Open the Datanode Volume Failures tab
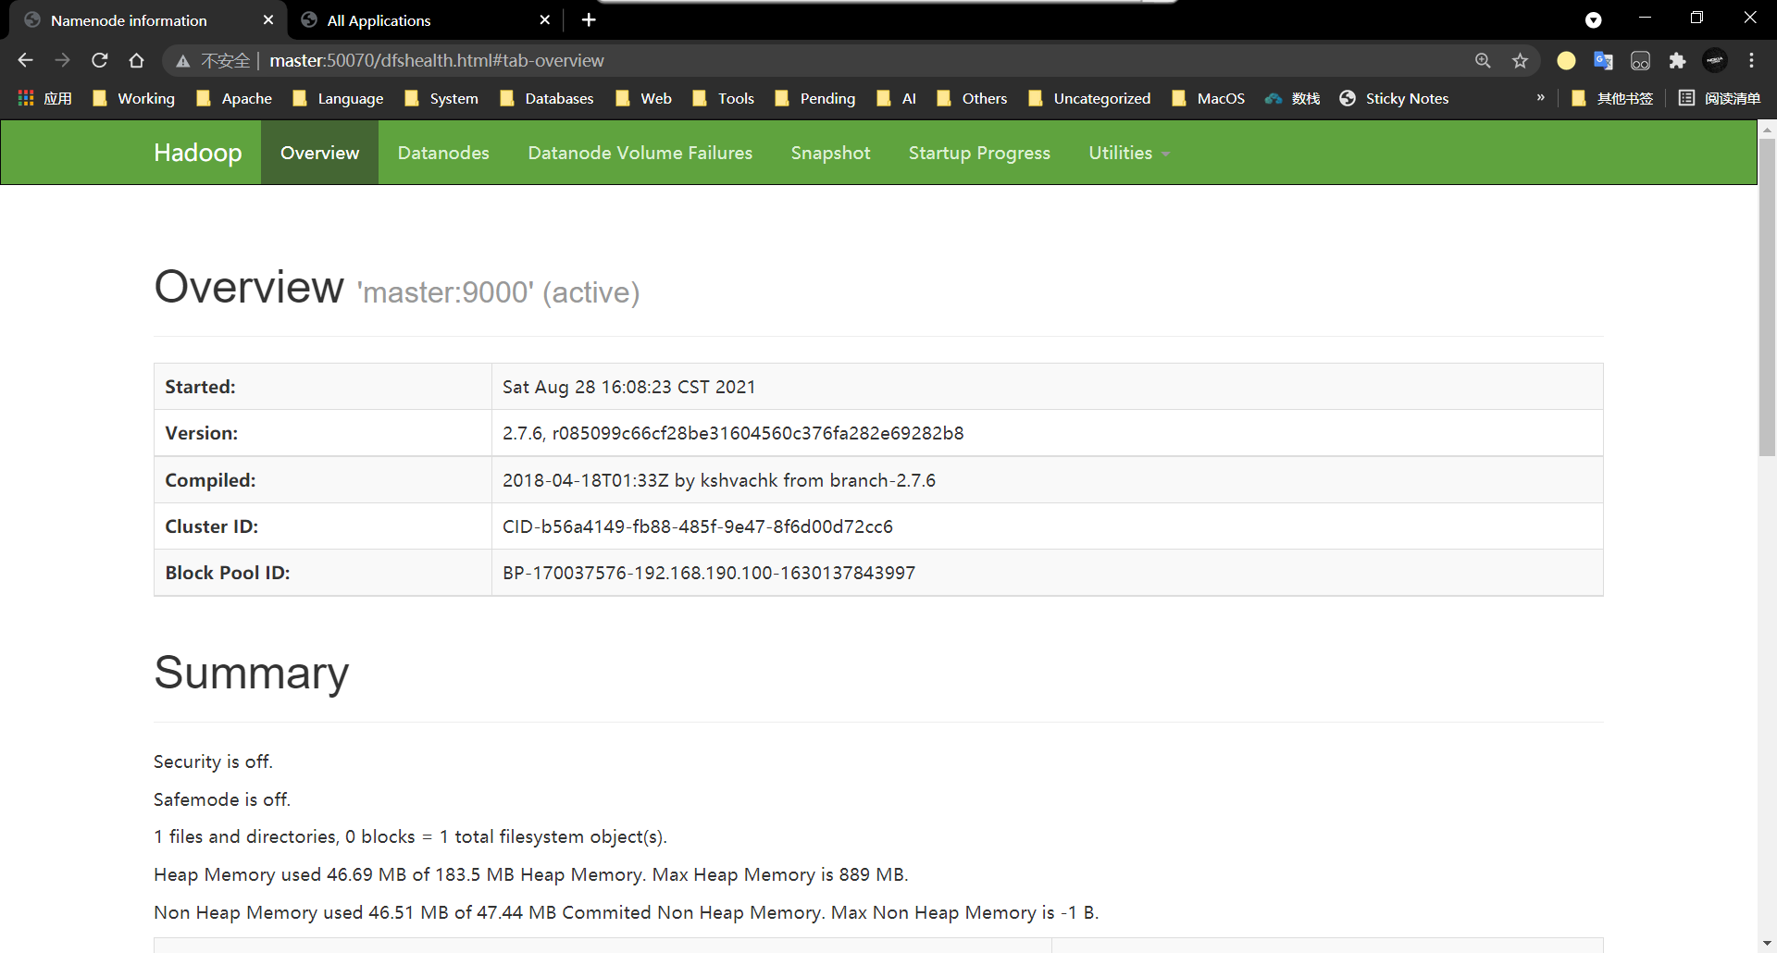 640,153
